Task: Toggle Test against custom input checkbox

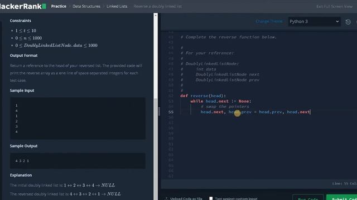Action: pos(211,198)
